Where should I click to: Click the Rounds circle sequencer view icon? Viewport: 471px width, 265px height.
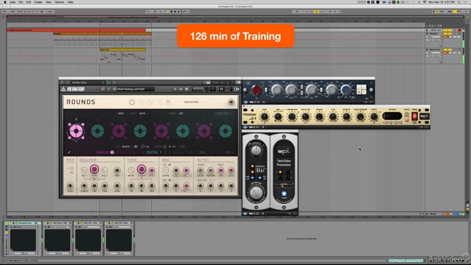coord(132,102)
